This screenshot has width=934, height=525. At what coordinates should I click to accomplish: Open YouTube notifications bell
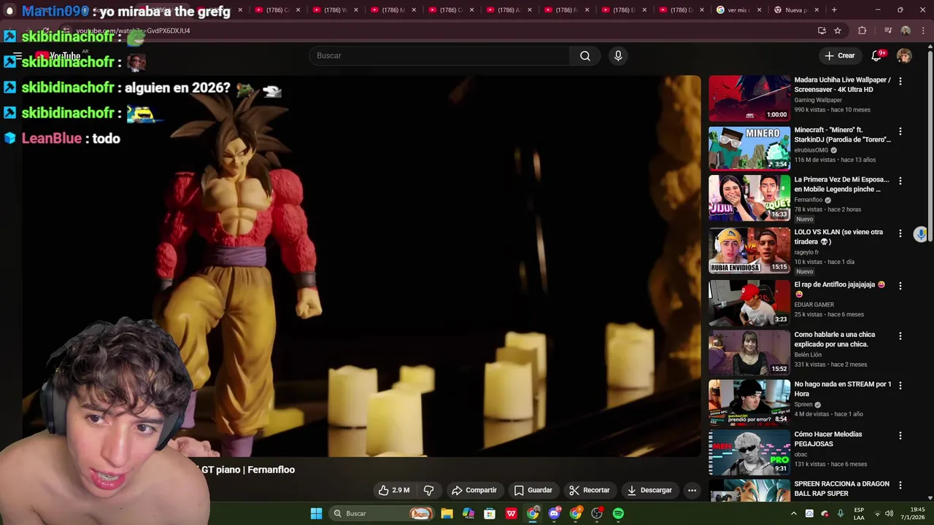tap(876, 56)
